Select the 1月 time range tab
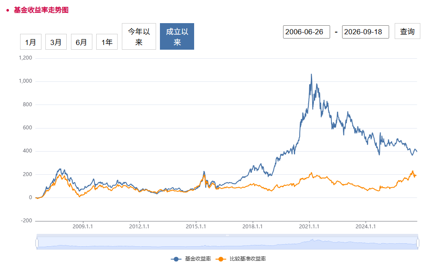 coord(31,42)
